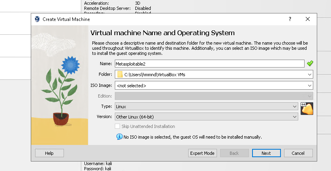Click the blue info icon beside ISO notice
331x171 pixels.
click(x=119, y=137)
